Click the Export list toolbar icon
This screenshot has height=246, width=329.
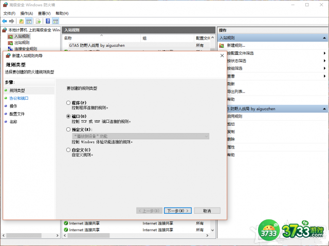pyautogui.click(x=38, y=21)
